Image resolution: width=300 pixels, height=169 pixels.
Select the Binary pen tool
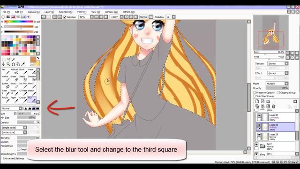(x=14, y=85)
